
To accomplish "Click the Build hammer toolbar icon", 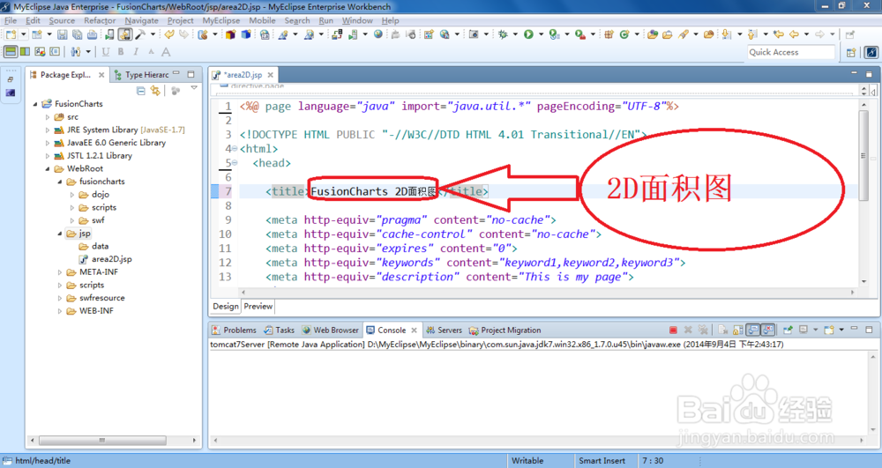I will pyautogui.click(x=140, y=34).
